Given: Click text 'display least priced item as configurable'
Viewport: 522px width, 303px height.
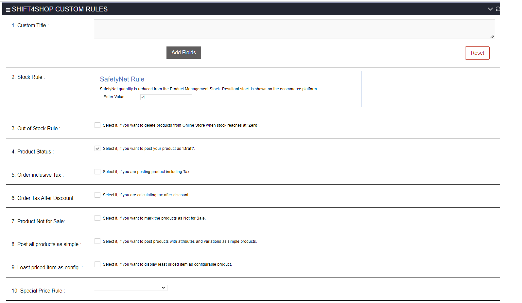Looking at the screenshot, I should coord(167,264).
